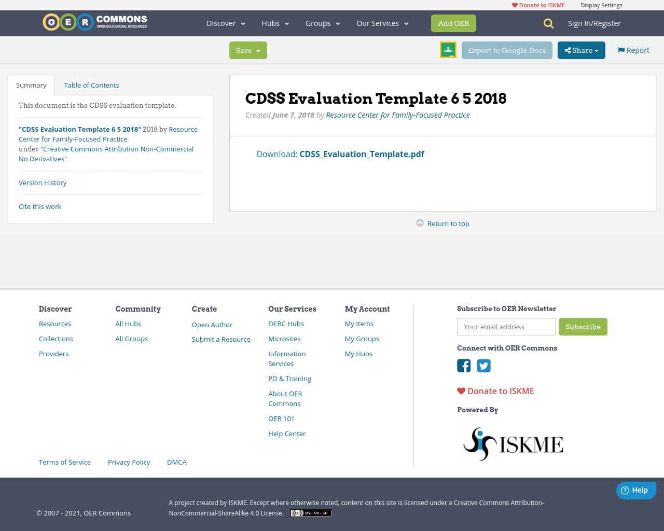Screen dimensions: 664x531
Task: Click the Creative Commons license badge
Action: (311, 512)
